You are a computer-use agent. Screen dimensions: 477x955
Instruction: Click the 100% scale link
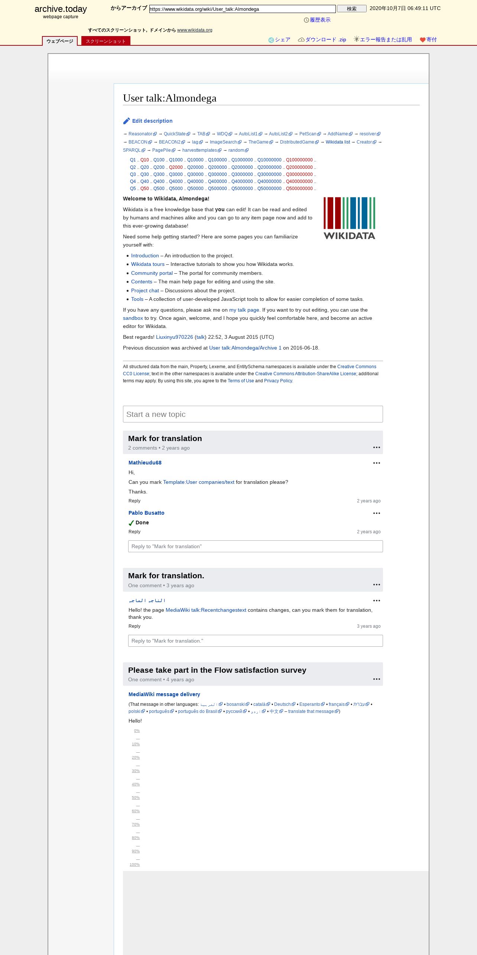tap(135, 865)
